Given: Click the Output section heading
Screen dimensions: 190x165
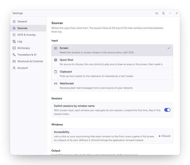Looking at the screenshot, I should [x=56, y=150].
